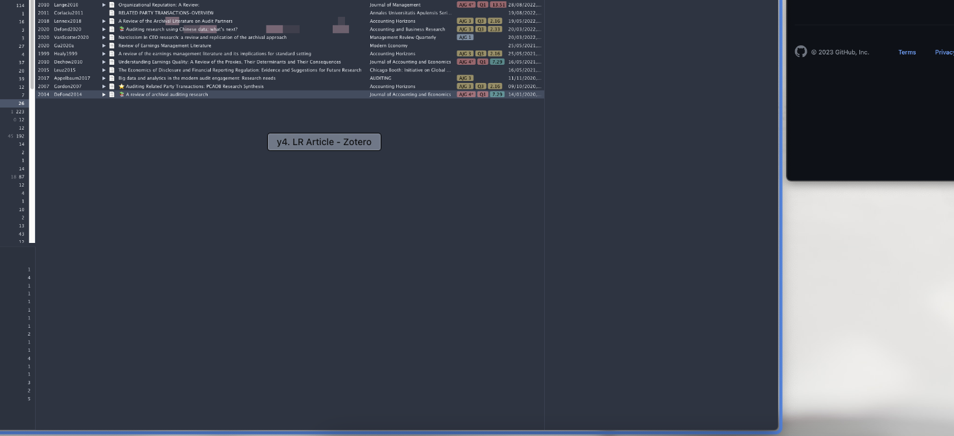
Task: Click 'Journal of Management' publication cell
Action: [x=395, y=5]
